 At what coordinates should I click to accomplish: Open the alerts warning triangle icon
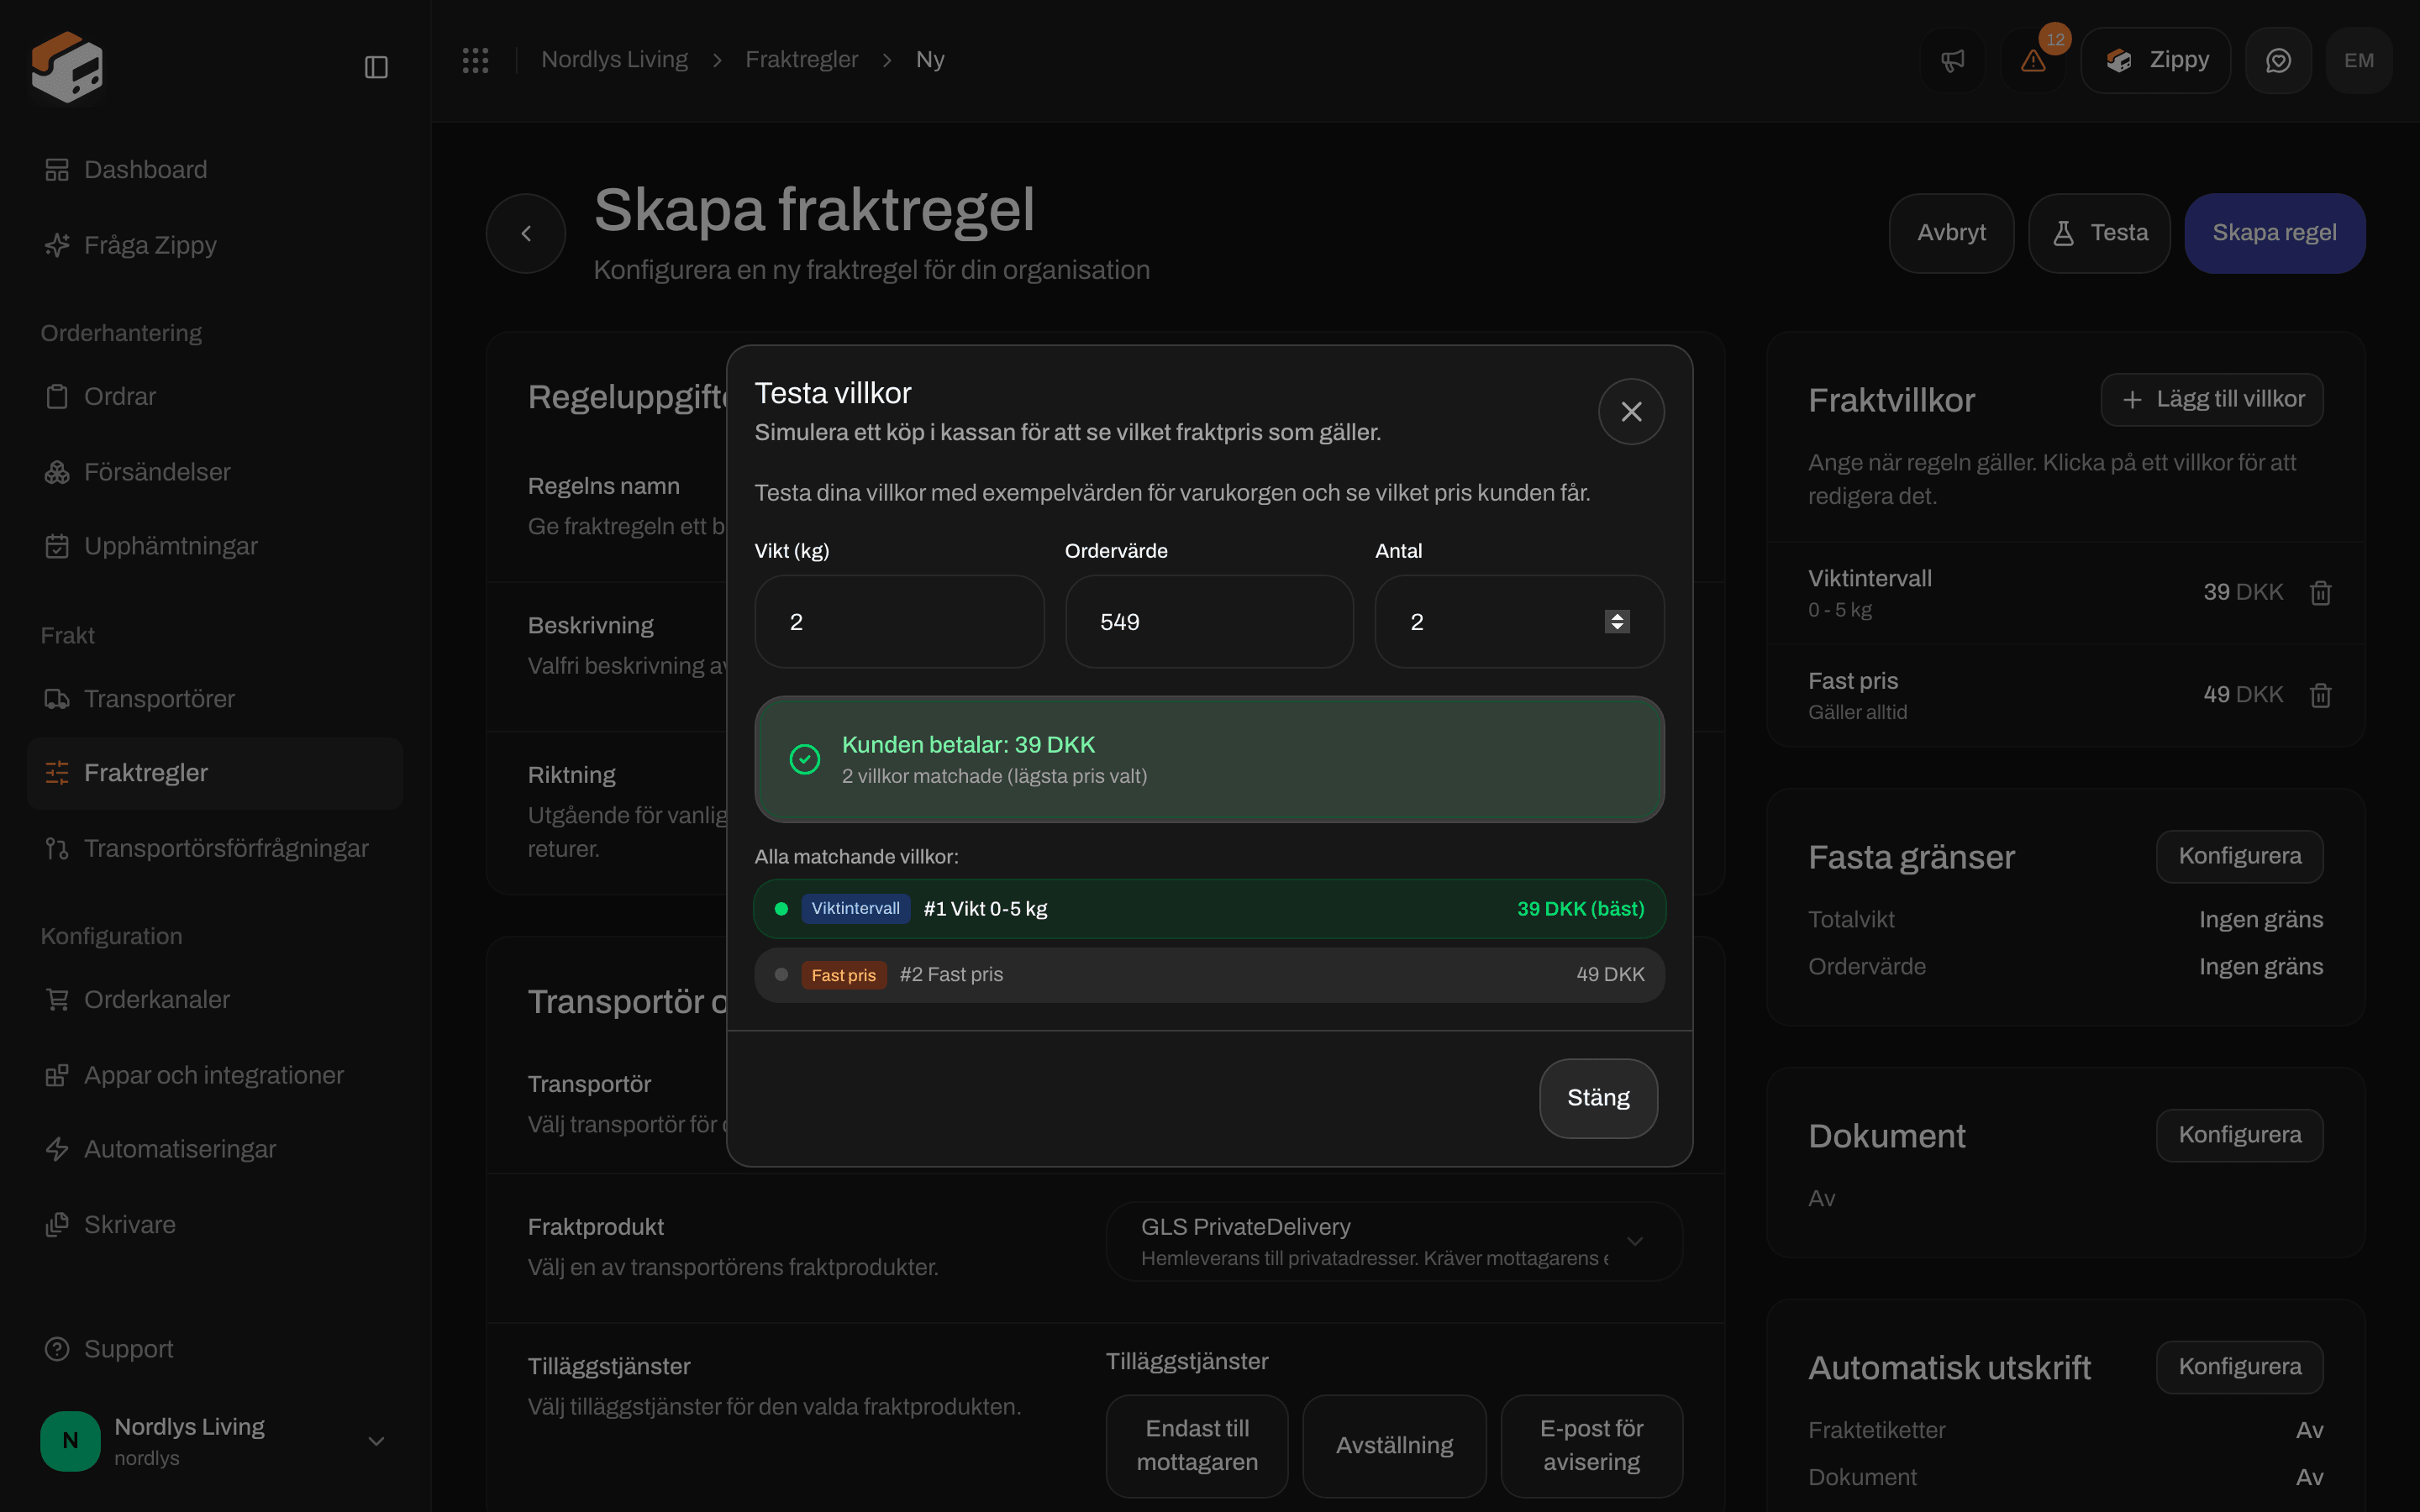2033,60
